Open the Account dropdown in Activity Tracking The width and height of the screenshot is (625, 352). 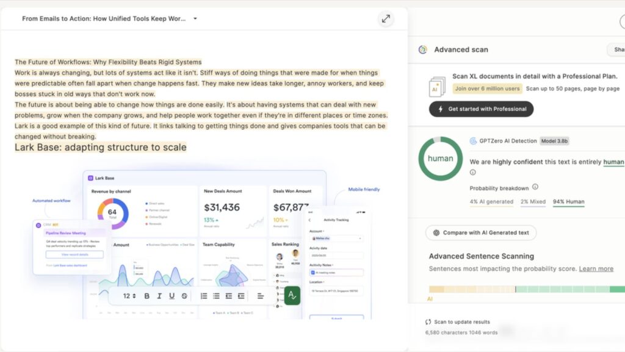pos(336,239)
